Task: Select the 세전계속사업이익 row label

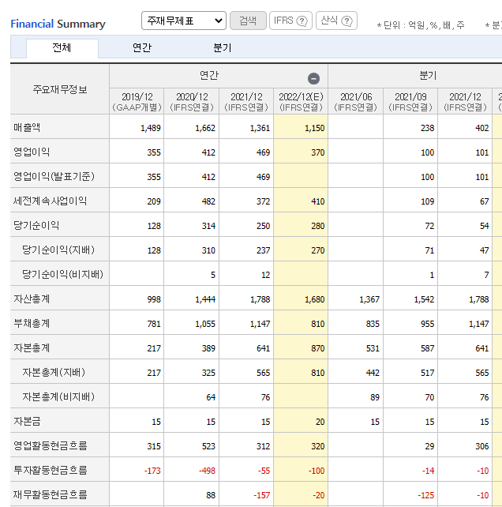Action: (50, 201)
